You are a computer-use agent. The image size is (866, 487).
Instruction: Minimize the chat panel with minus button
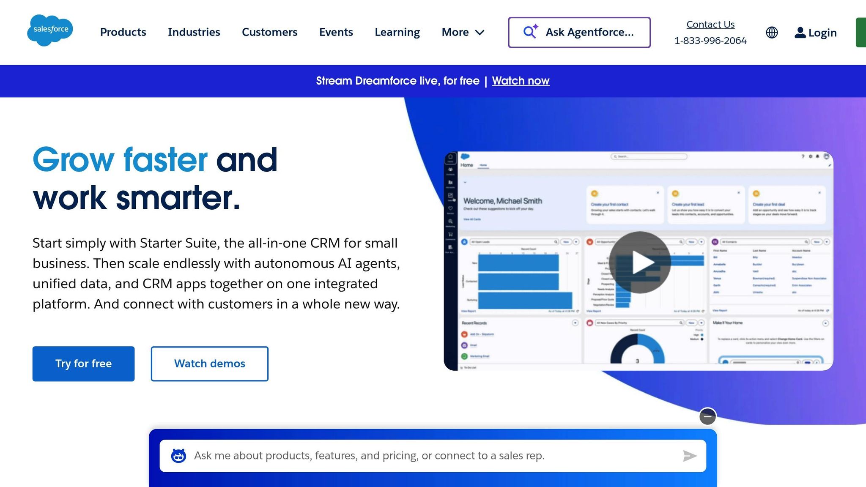[707, 416]
